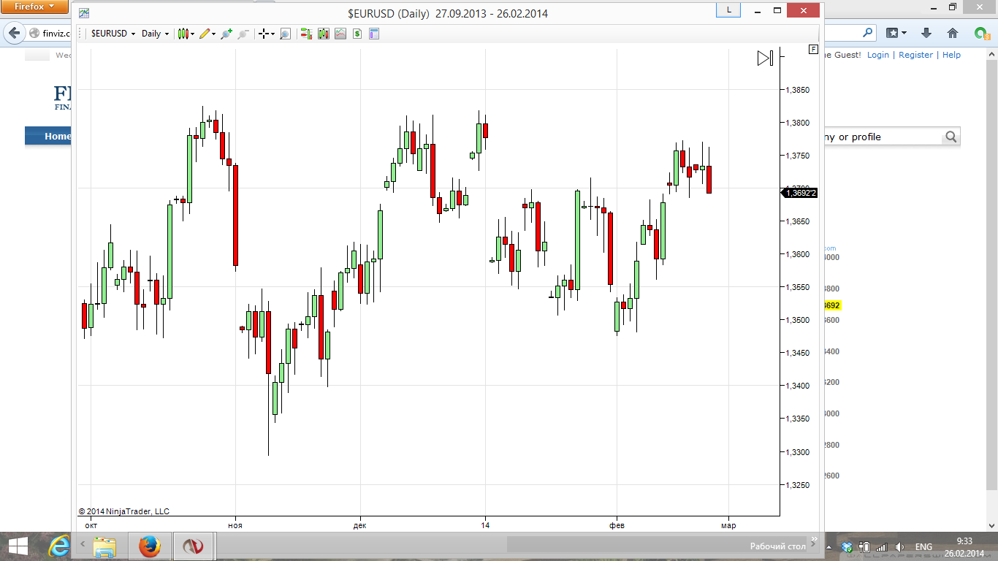Screen dimensions: 998x561
Task: Open the strategies dollar icon
Action: 357,34
